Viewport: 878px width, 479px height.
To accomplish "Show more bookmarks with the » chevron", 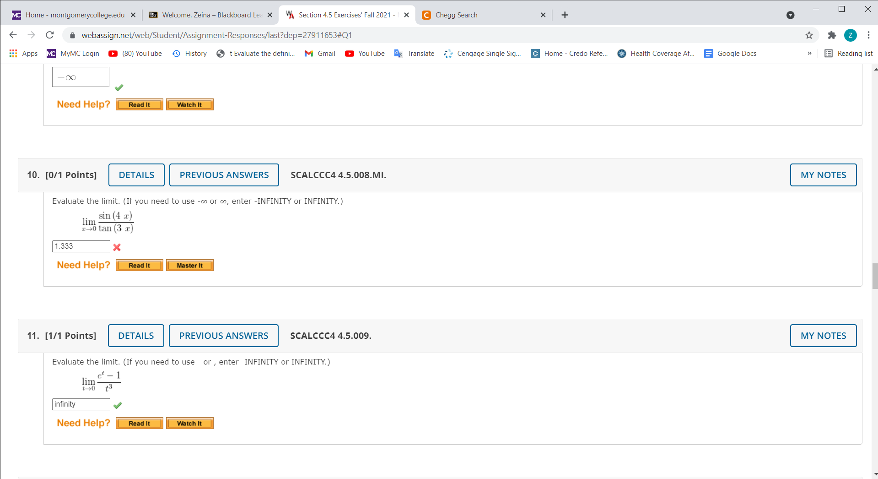I will click(809, 54).
